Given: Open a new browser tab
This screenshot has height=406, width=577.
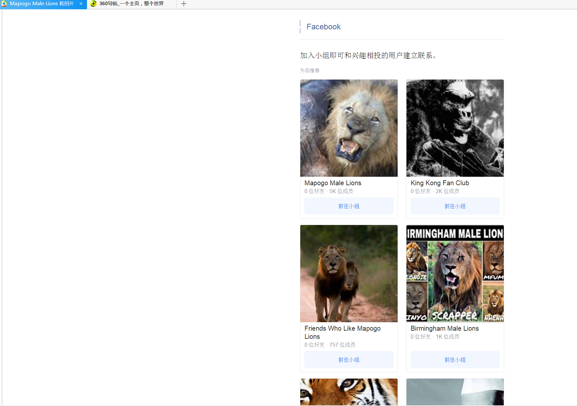Looking at the screenshot, I should [184, 4].
